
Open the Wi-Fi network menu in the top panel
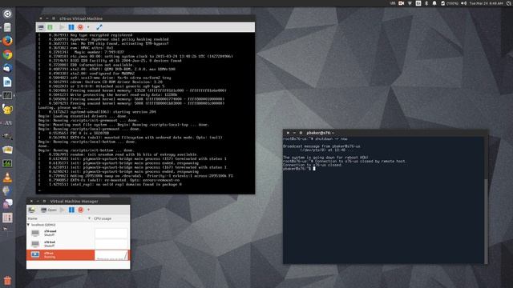point(410,3)
